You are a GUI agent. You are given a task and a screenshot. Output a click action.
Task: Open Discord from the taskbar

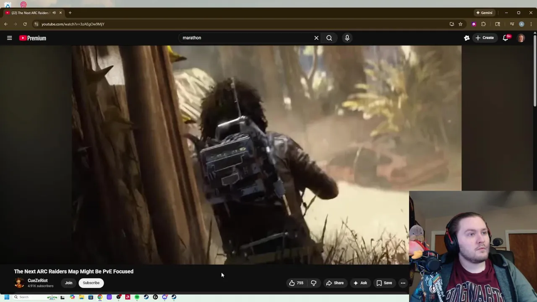pos(165,297)
